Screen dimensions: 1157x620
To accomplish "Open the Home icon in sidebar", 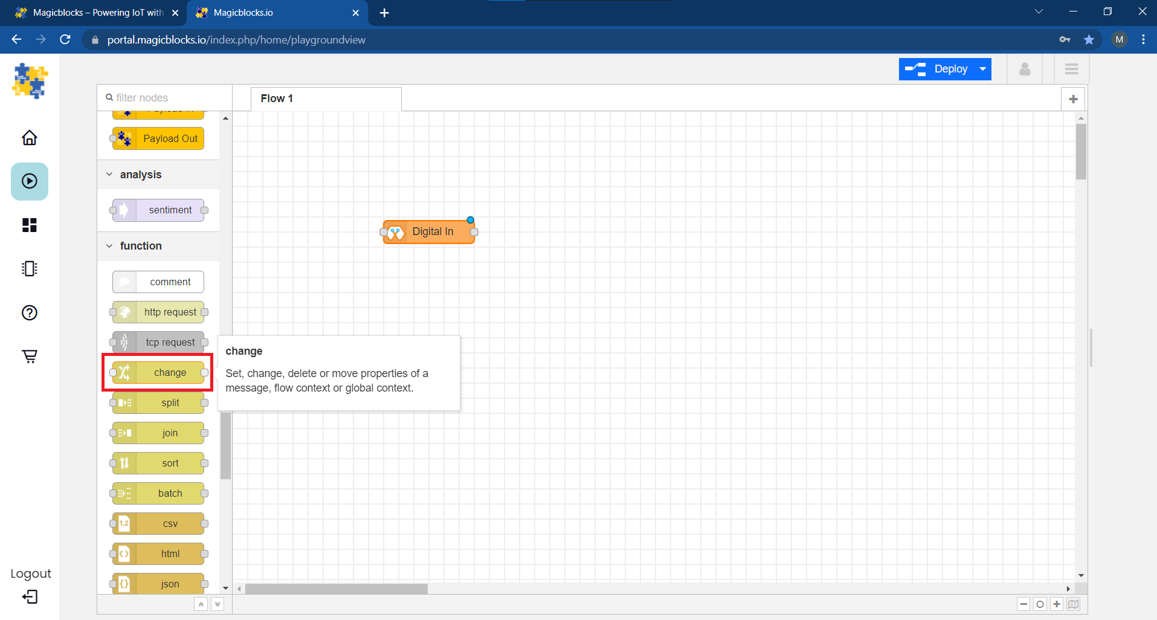I will pos(29,138).
